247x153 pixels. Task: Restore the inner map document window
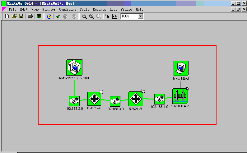coord(239,9)
